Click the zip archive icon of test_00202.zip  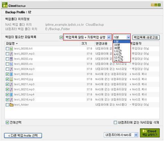point(11,59)
